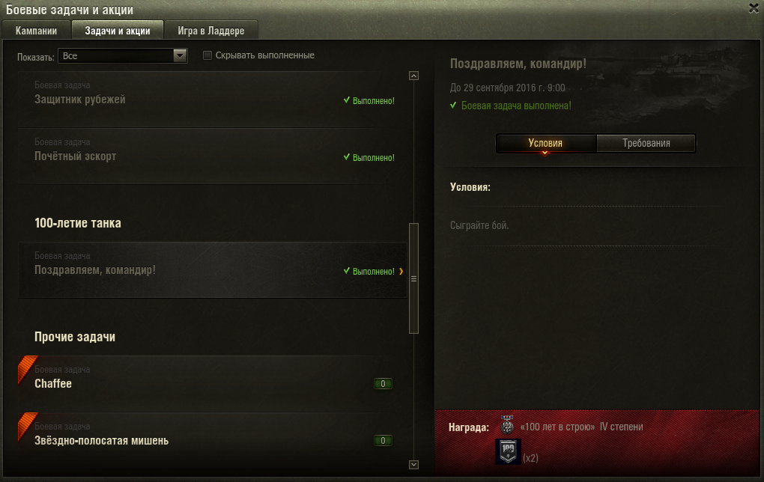Switch to the Требования toggle button

[646, 143]
